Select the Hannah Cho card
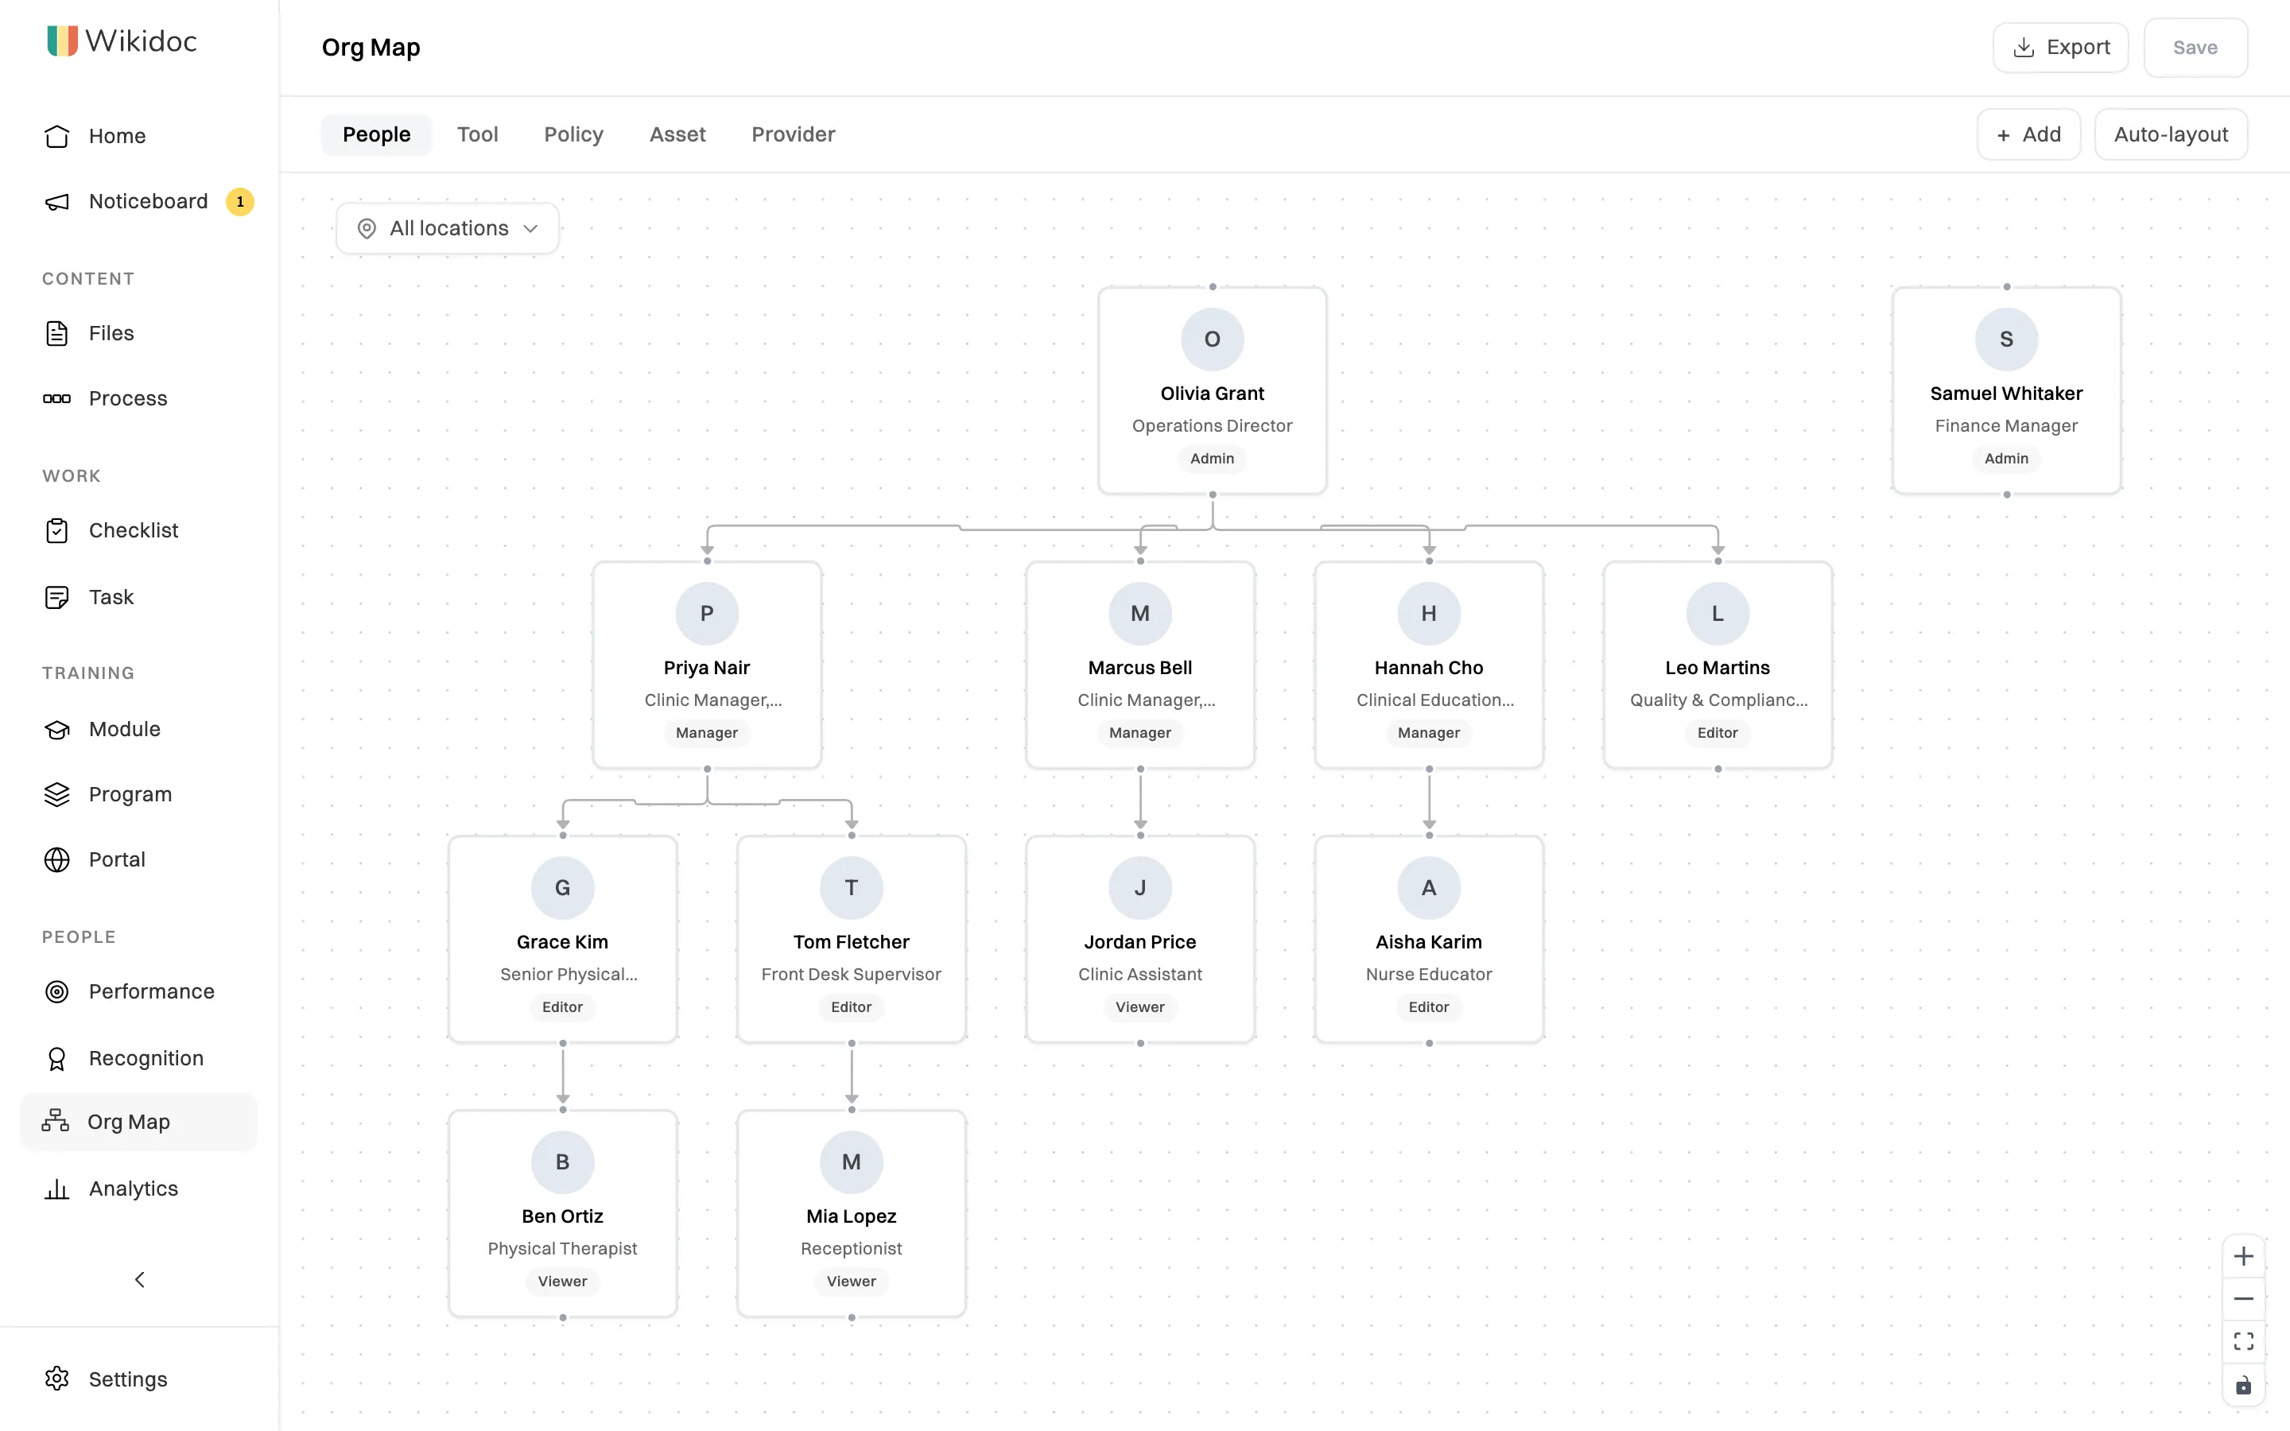This screenshot has width=2290, height=1431. click(x=1429, y=665)
